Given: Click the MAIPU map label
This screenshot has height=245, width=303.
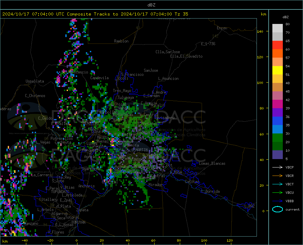Looking at the screenshot, I should (102, 137).
